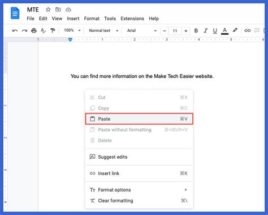Viewport: 268px width, 215px height.
Task: Open the text color picker
Action: click(x=224, y=31)
